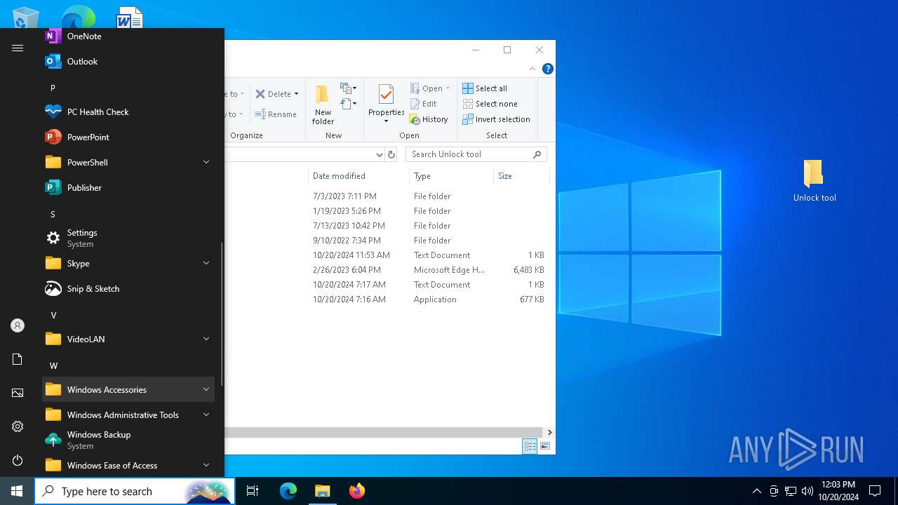Viewport: 898px width, 505px height.
Task: Expand the VideoLAN folder
Action: [x=128, y=339]
